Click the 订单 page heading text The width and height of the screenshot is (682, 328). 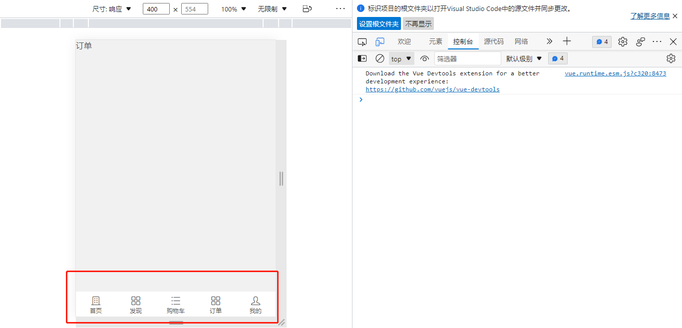[x=84, y=46]
